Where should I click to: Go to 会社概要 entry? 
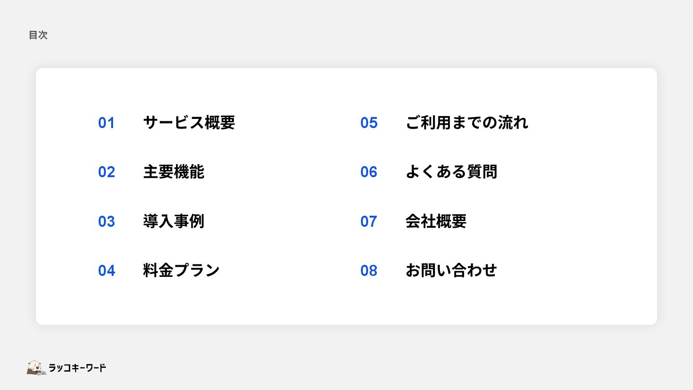pos(436,221)
